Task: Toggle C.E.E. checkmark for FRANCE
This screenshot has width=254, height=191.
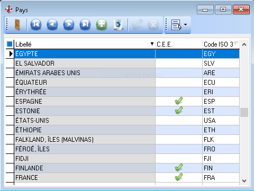Action: [x=179, y=177]
